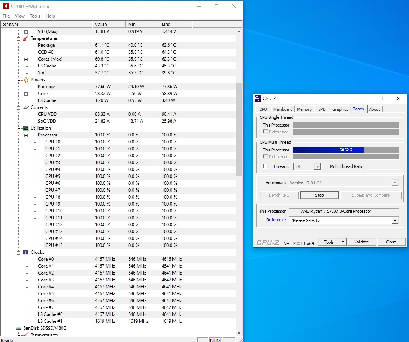Open the File menu in HWMonitor

pyautogui.click(x=6, y=16)
